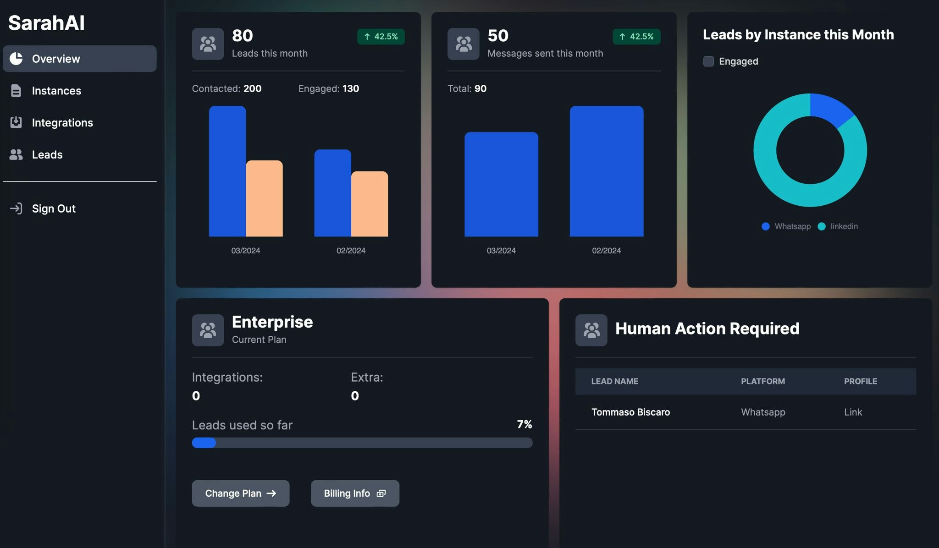
Task: Click icon beside Human Action Required heading
Action: [x=591, y=330]
